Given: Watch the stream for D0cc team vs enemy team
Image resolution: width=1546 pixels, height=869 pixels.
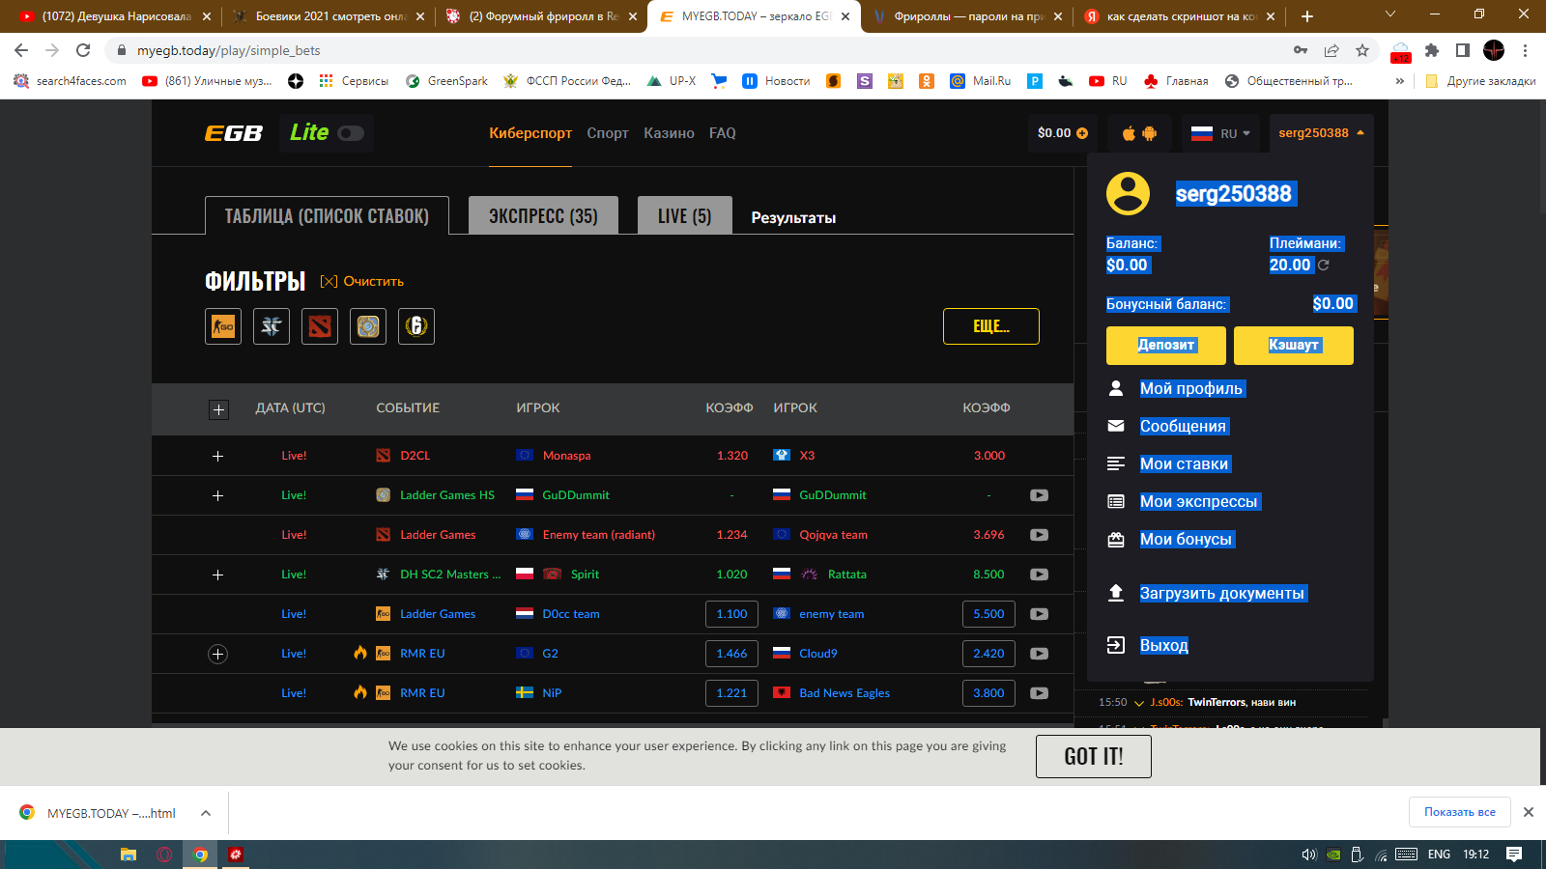Looking at the screenshot, I should (1039, 614).
